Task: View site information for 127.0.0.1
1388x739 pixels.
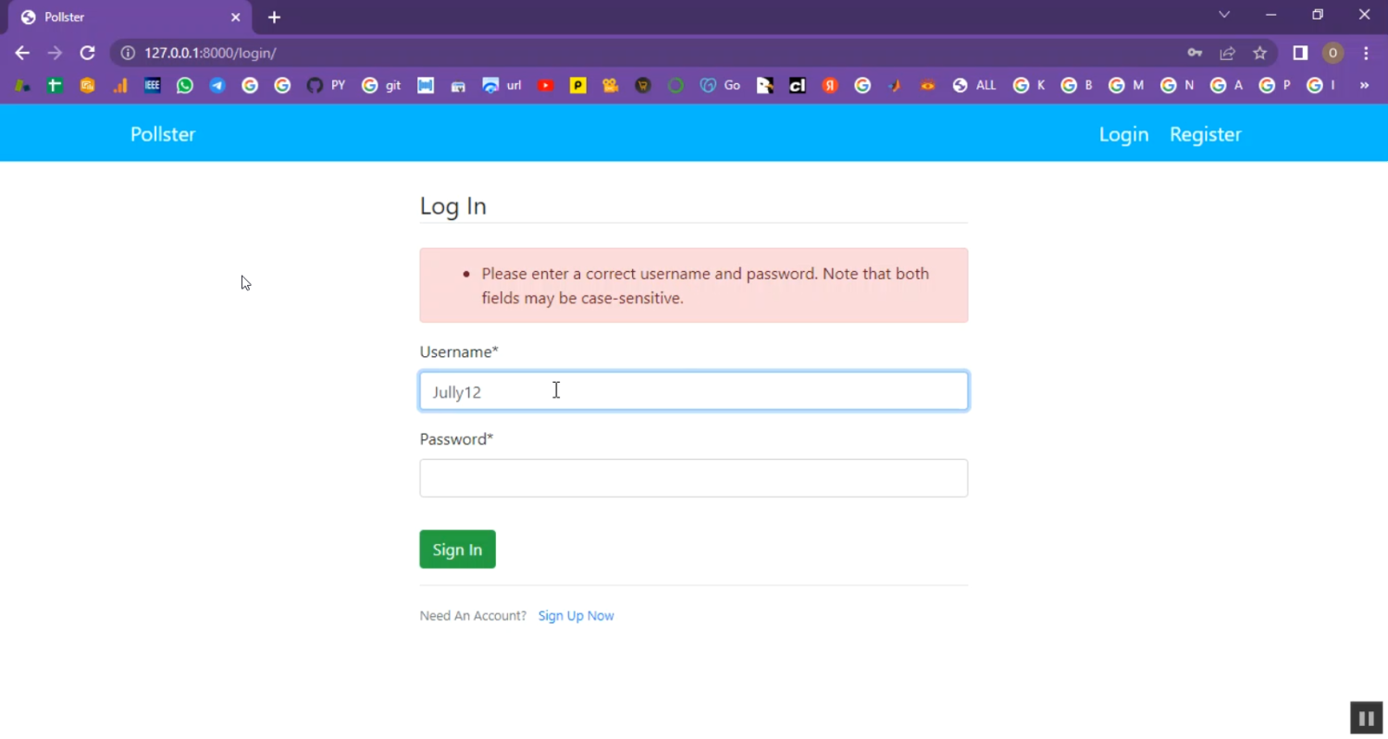Action: (x=128, y=53)
